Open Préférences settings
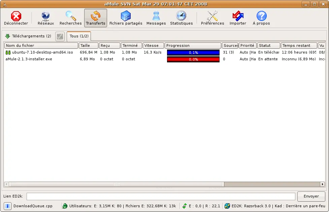 (212, 18)
